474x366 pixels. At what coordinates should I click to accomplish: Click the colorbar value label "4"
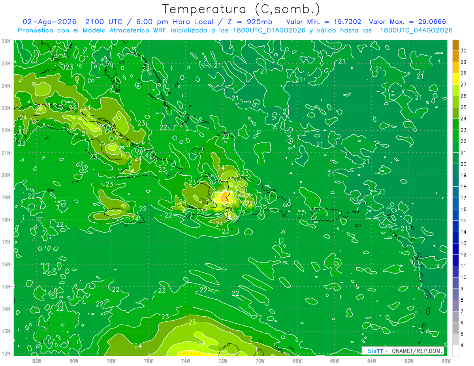[463, 345]
